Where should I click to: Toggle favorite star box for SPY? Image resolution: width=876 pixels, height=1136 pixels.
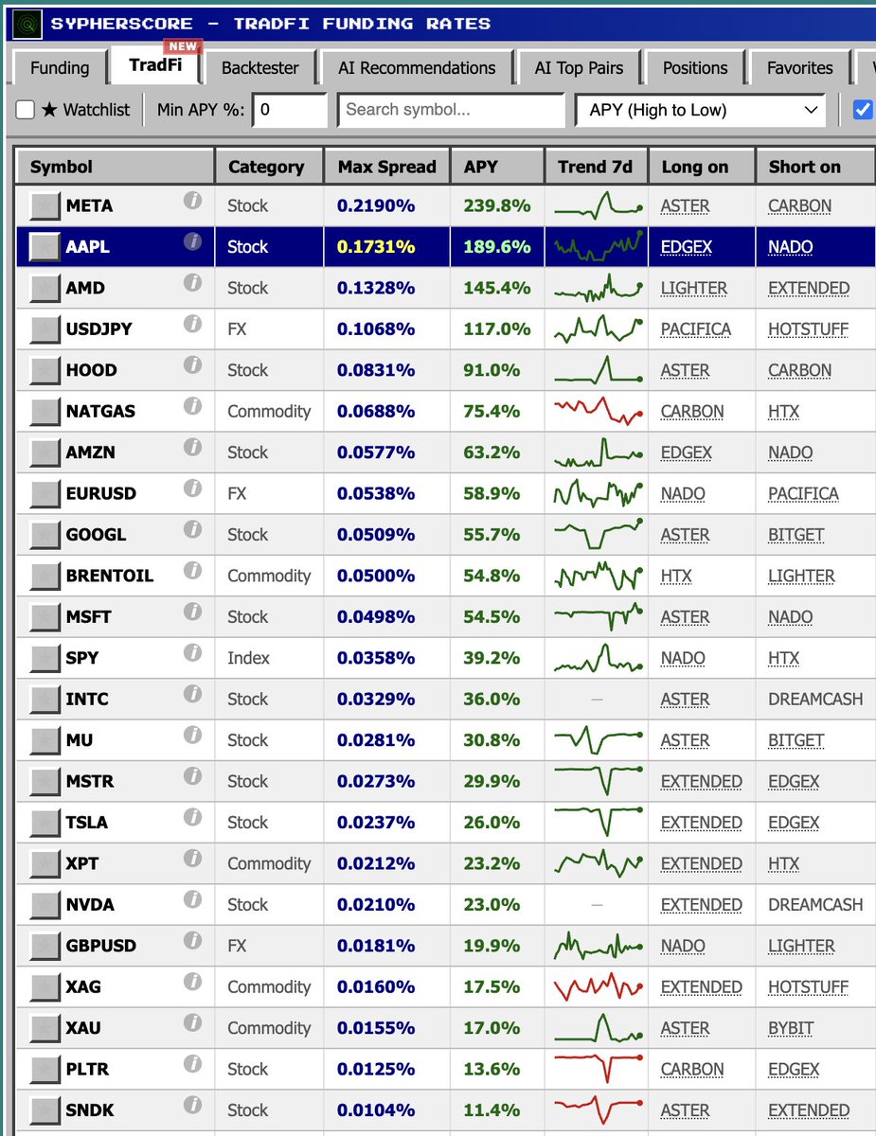tap(45, 658)
